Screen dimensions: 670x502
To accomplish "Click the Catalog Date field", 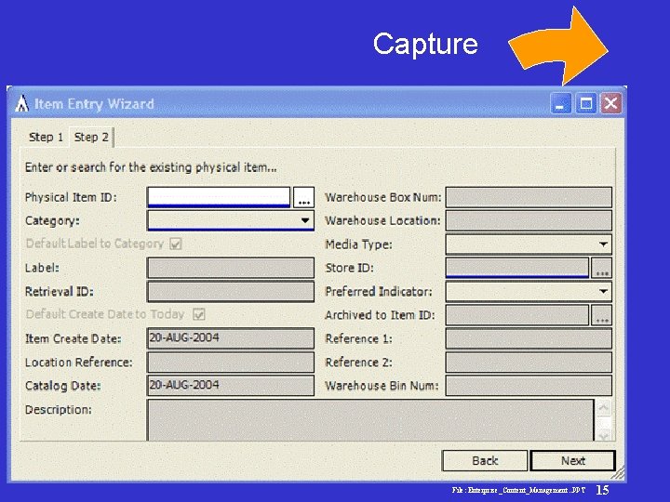I will pyautogui.click(x=231, y=386).
